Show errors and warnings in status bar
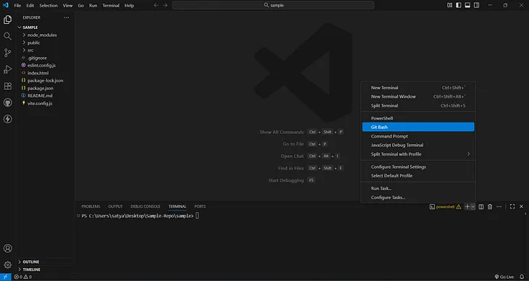The width and height of the screenshot is (529, 281). click(x=23, y=277)
